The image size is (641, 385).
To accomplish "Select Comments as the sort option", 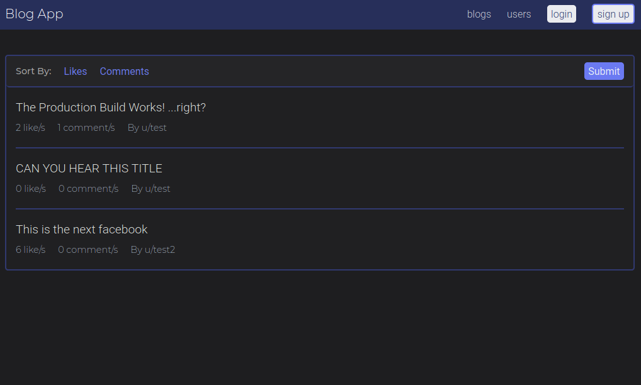I will coord(124,71).
